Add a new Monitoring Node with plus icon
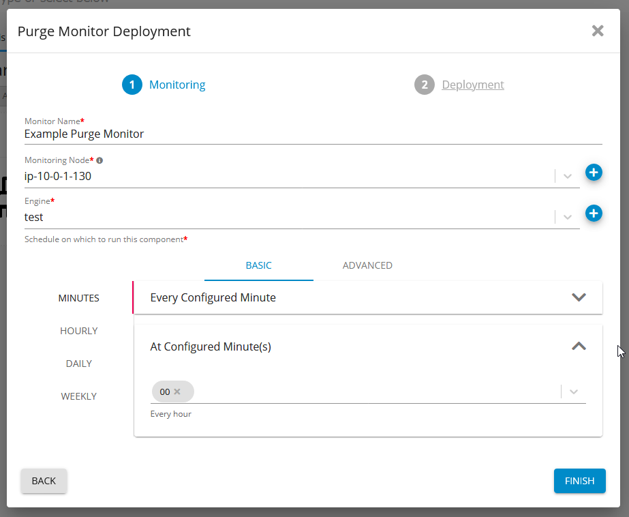This screenshot has height=517, width=629. pyautogui.click(x=594, y=173)
